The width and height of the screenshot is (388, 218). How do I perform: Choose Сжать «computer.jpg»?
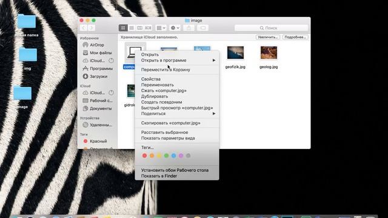[176, 90]
